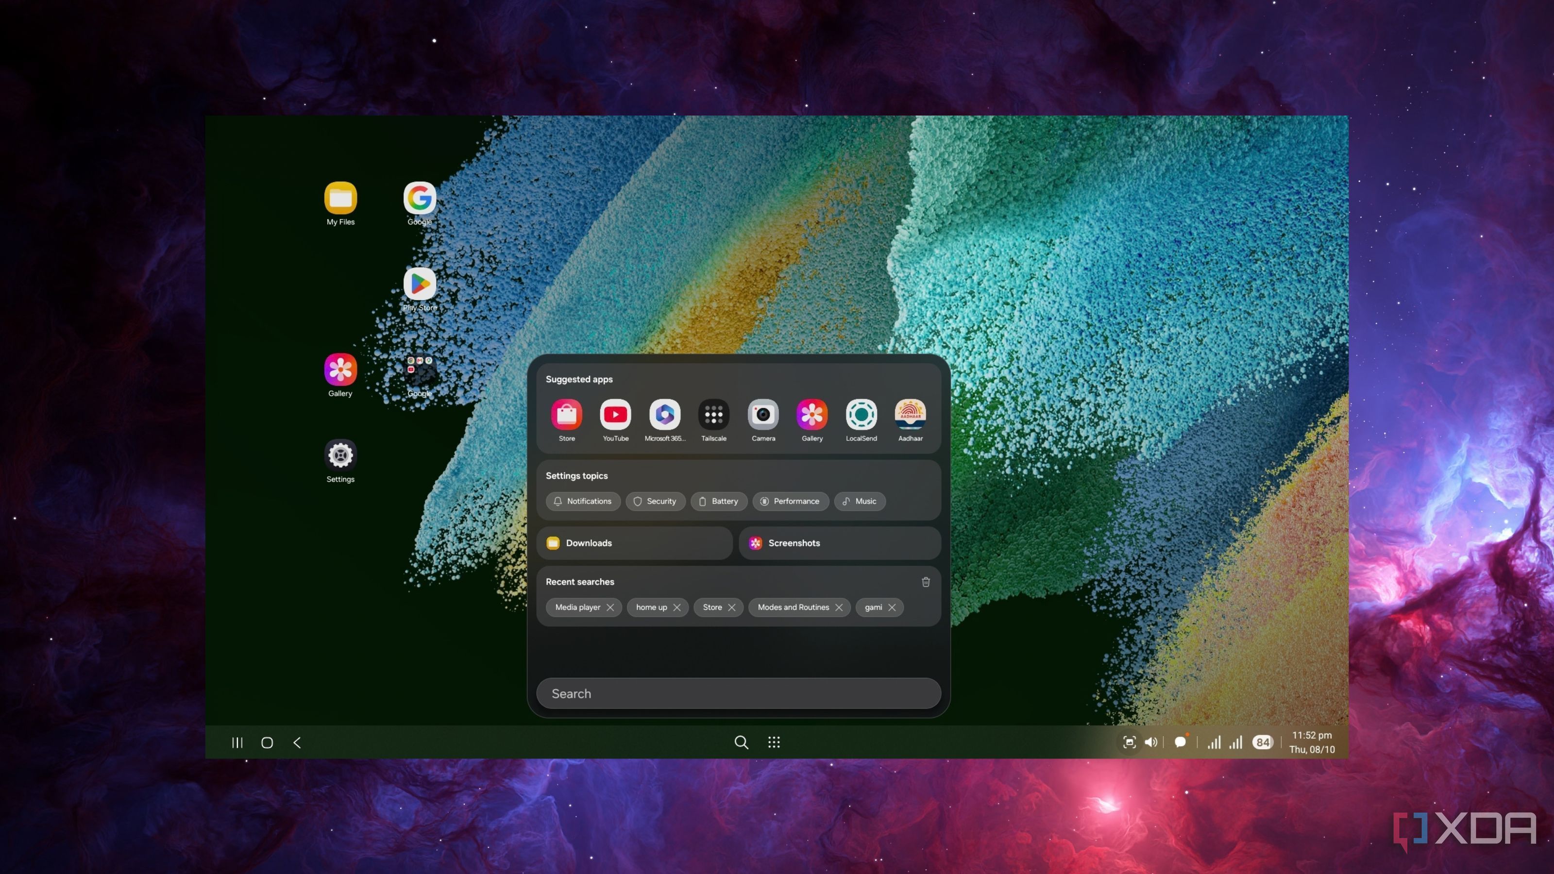Select the Performance settings topic
This screenshot has width=1554, height=874.
pos(790,501)
